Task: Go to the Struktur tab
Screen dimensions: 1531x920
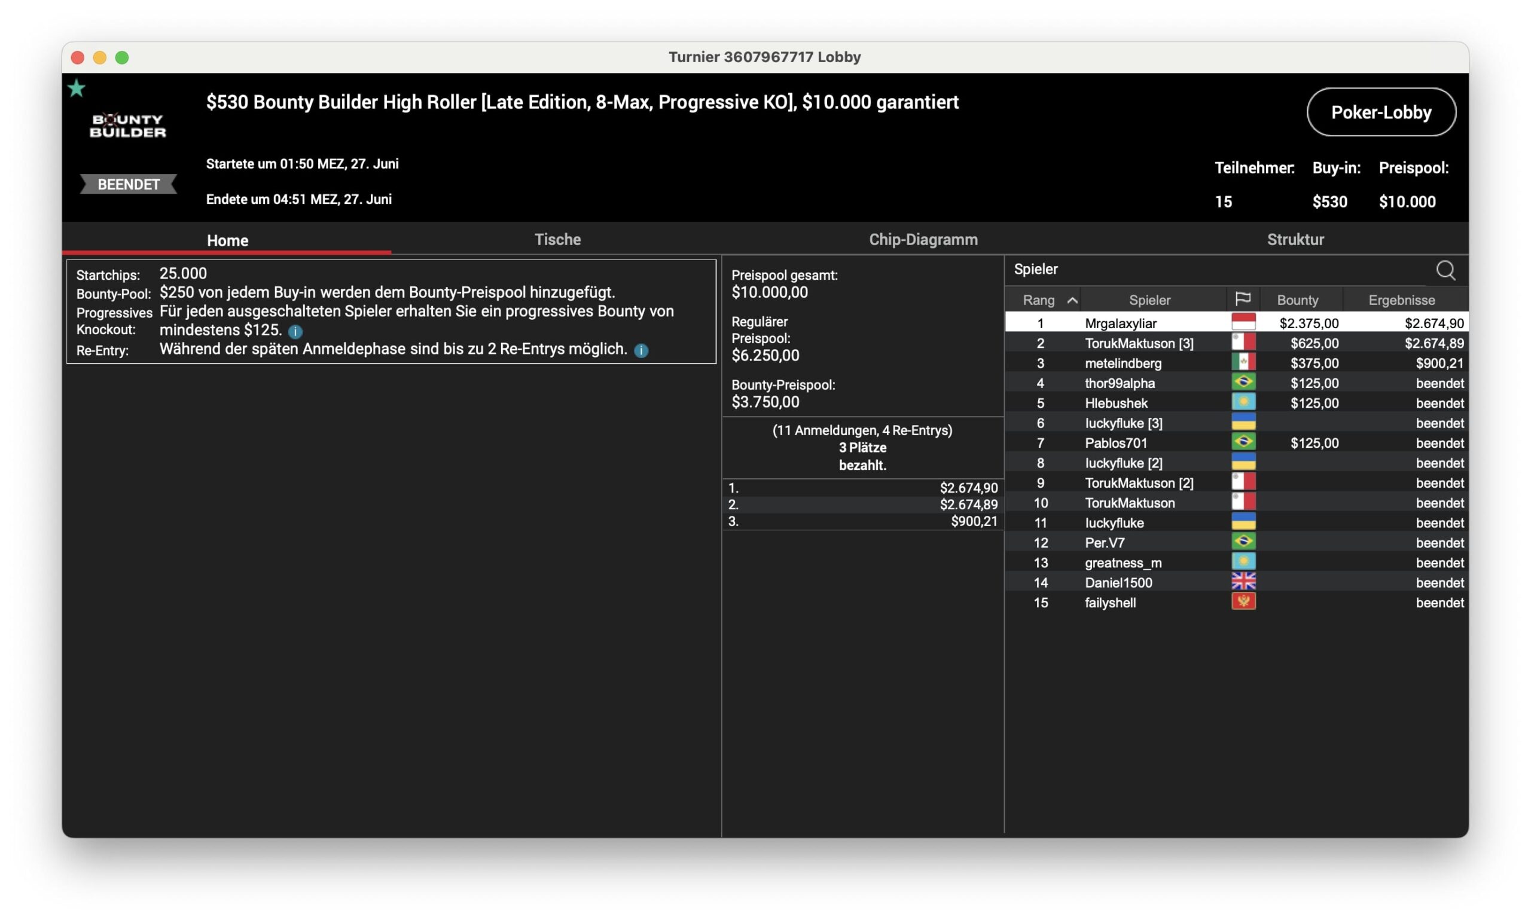Action: coord(1295,239)
